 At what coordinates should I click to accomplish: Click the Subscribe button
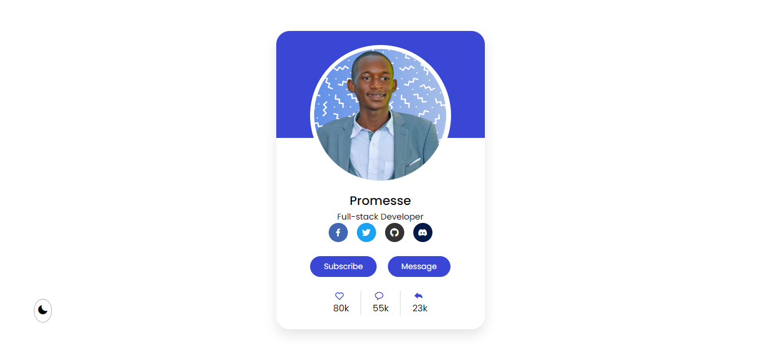[343, 266]
